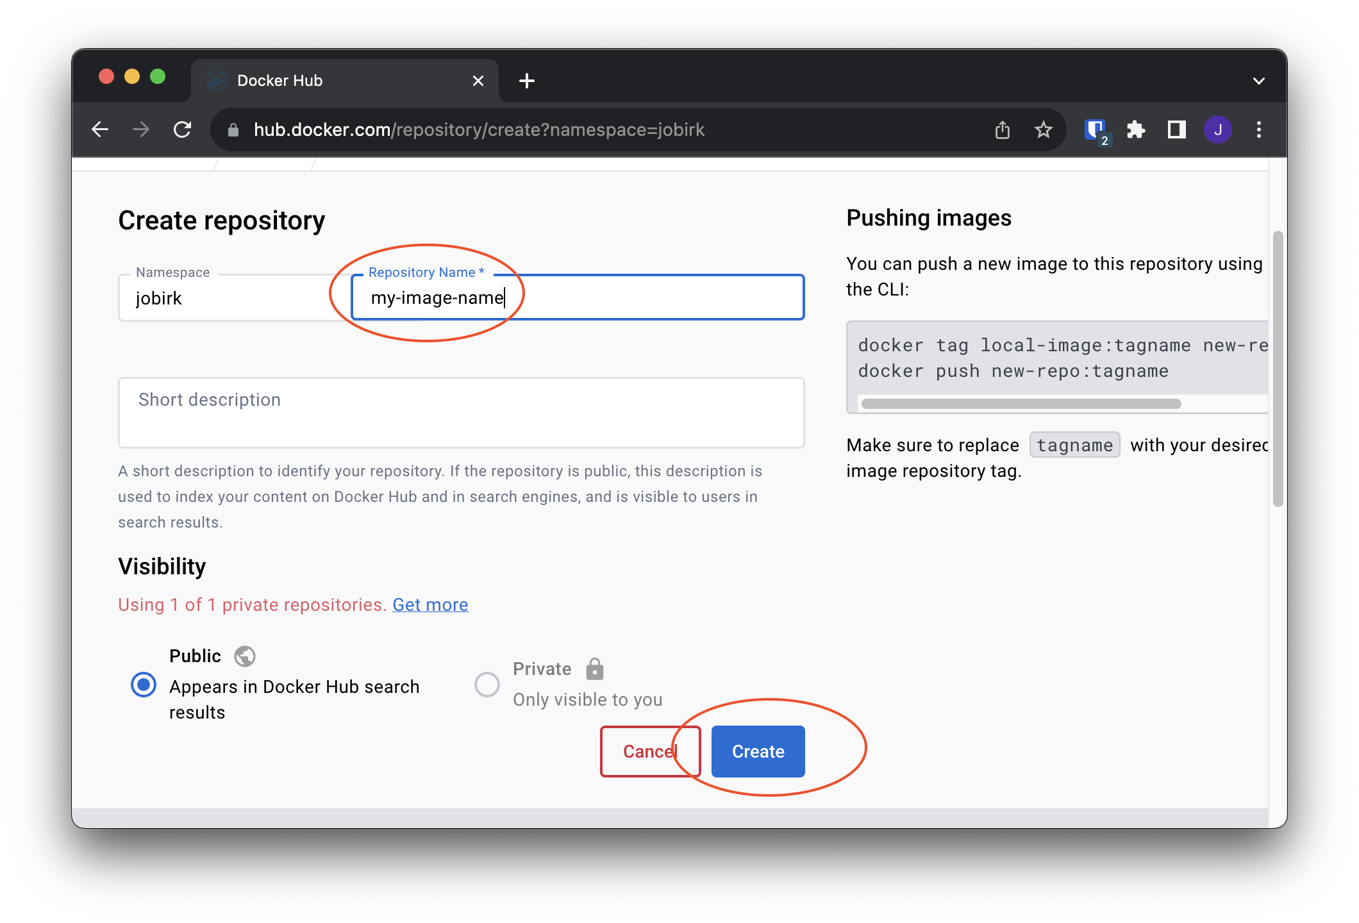Click the Namespace field showing jobirk
The image size is (1359, 923).
point(231,298)
